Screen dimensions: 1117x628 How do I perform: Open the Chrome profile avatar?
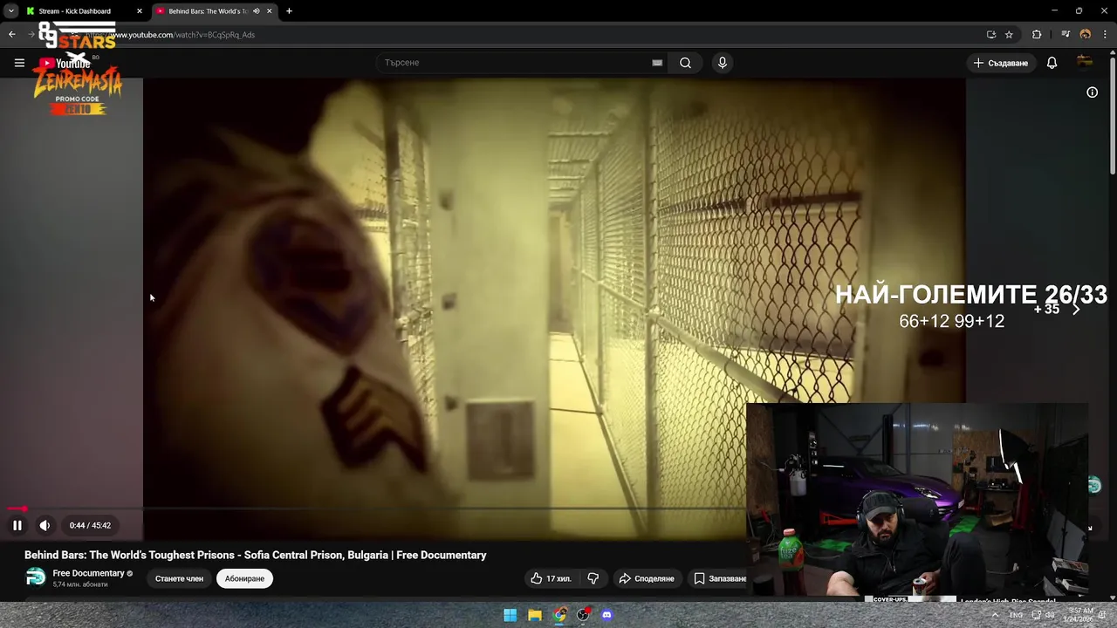point(1085,35)
